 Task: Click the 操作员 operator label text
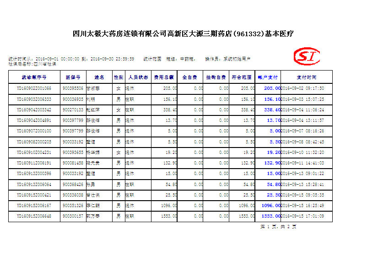point(228,59)
